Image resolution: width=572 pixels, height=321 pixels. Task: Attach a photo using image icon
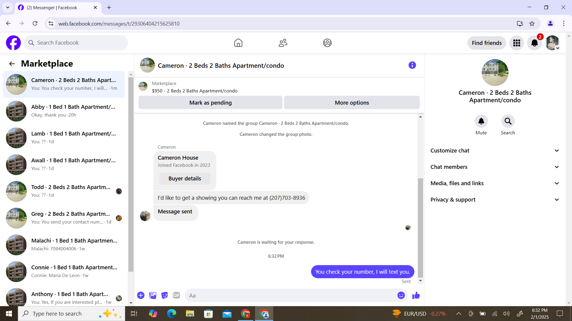153,295
